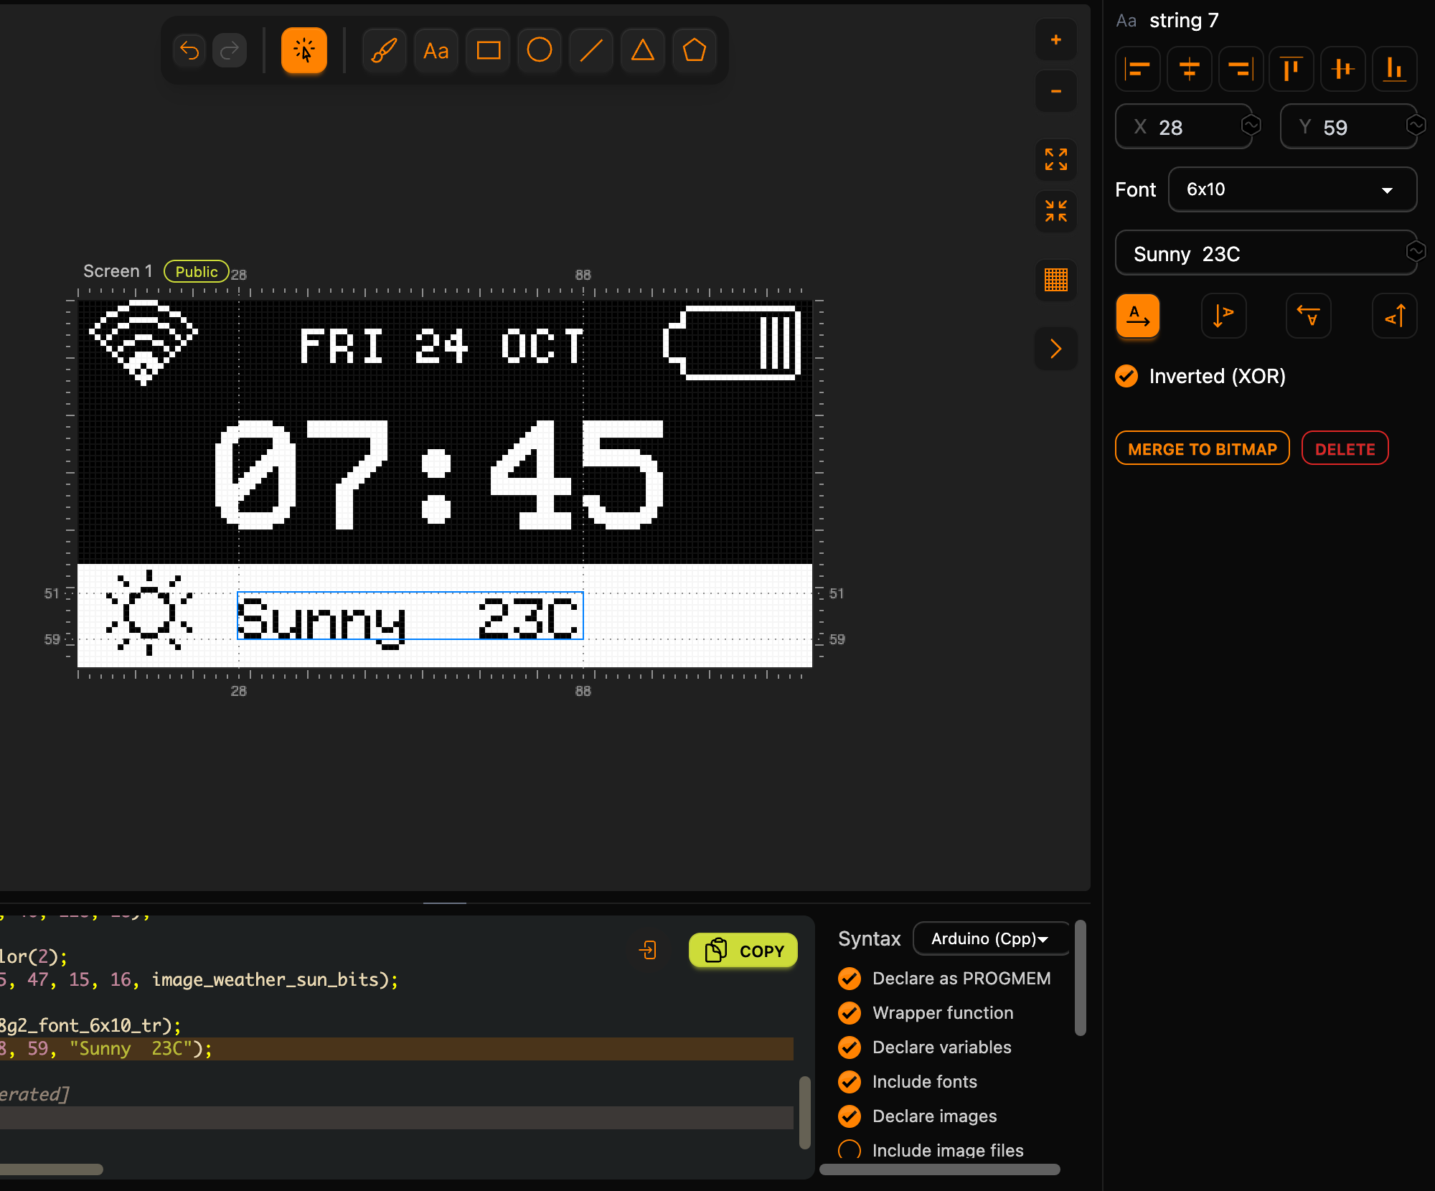Viewport: 1435px width, 1191px height.
Task: Select the Aa text tool
Action: (436, 50)
